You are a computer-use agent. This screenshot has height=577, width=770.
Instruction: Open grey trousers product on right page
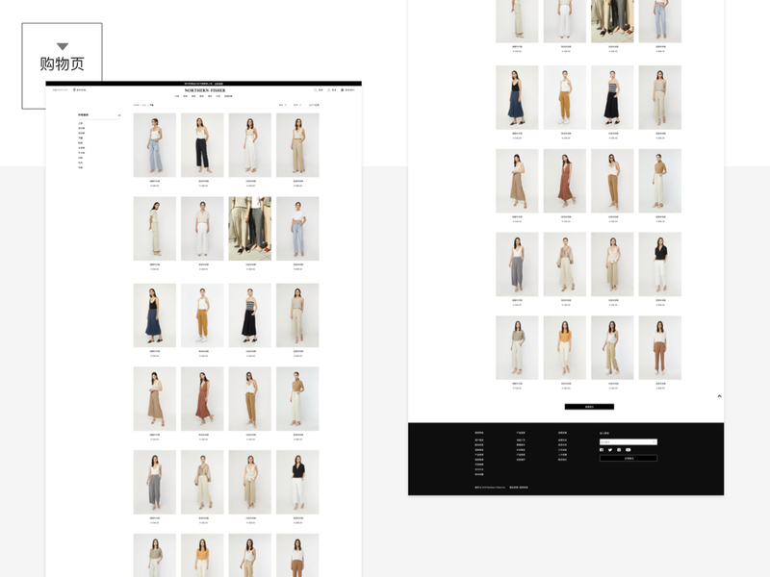[x=517, y=264]
